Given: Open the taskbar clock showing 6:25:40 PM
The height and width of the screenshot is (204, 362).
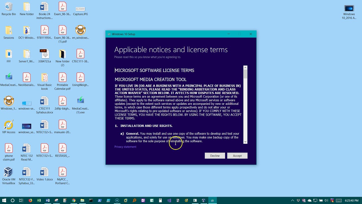Looking at the screenshot, I should [352, 201].
